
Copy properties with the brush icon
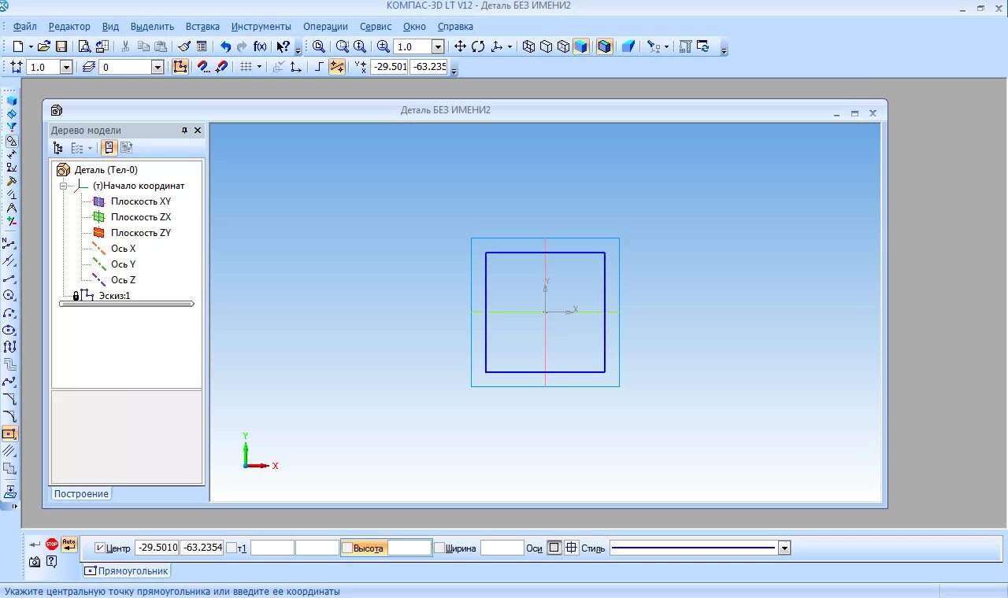pyautogui.click(x=183, y=46)
